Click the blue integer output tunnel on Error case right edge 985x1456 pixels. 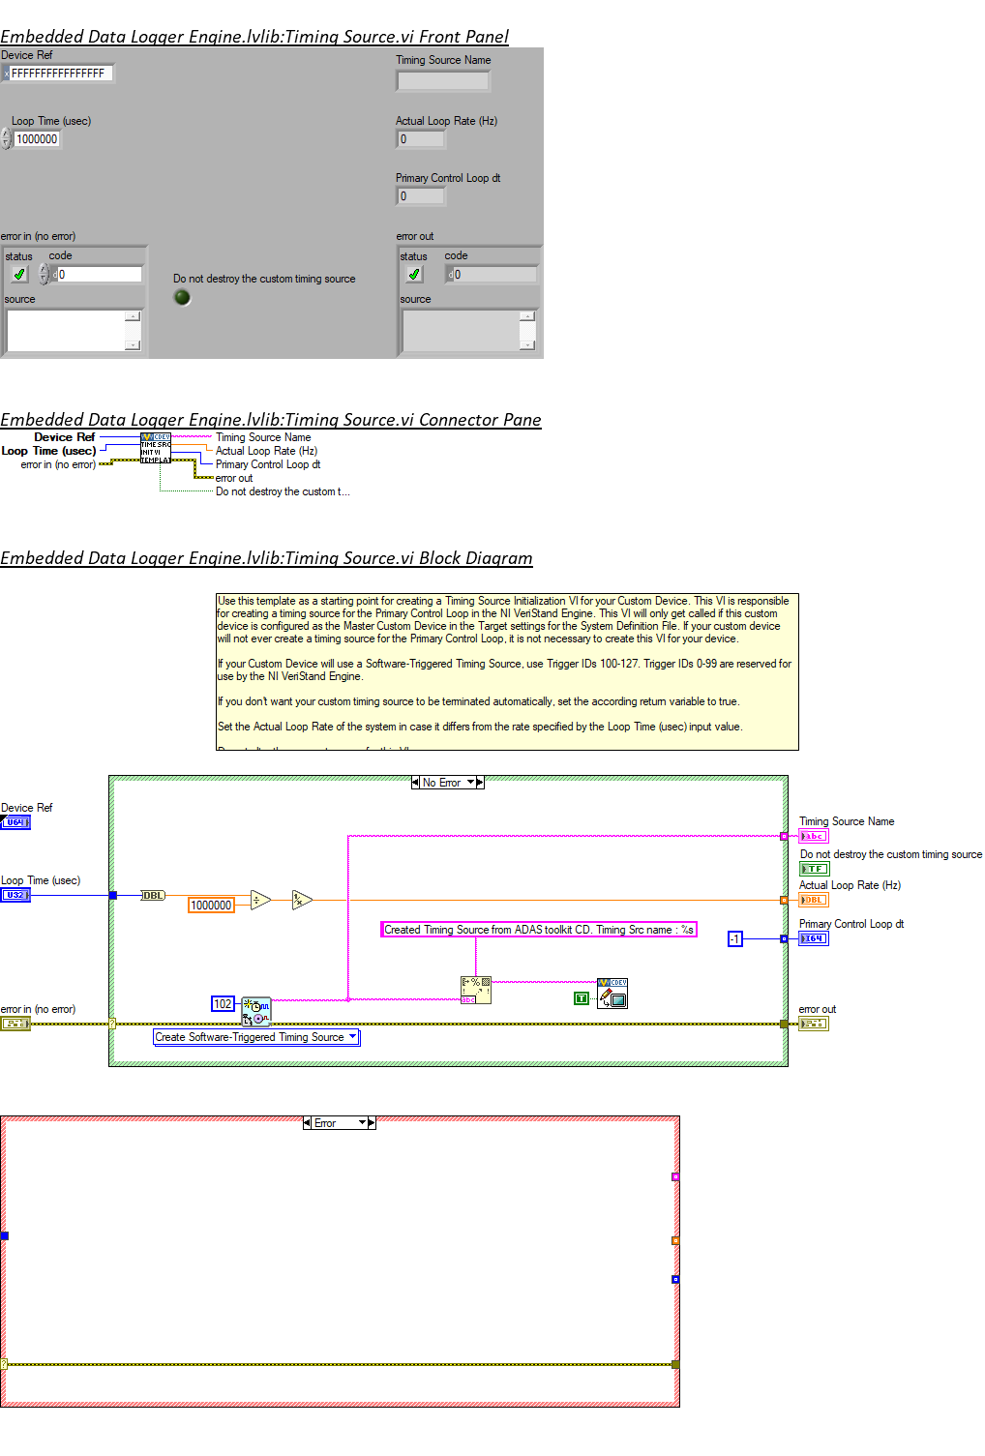tap(675, 1279)
